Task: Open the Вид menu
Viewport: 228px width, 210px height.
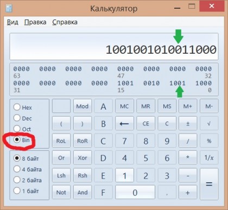Action: (x=12, y=22)
